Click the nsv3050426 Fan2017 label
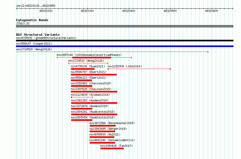Screen dimensions: 241x159 point(116,146)
